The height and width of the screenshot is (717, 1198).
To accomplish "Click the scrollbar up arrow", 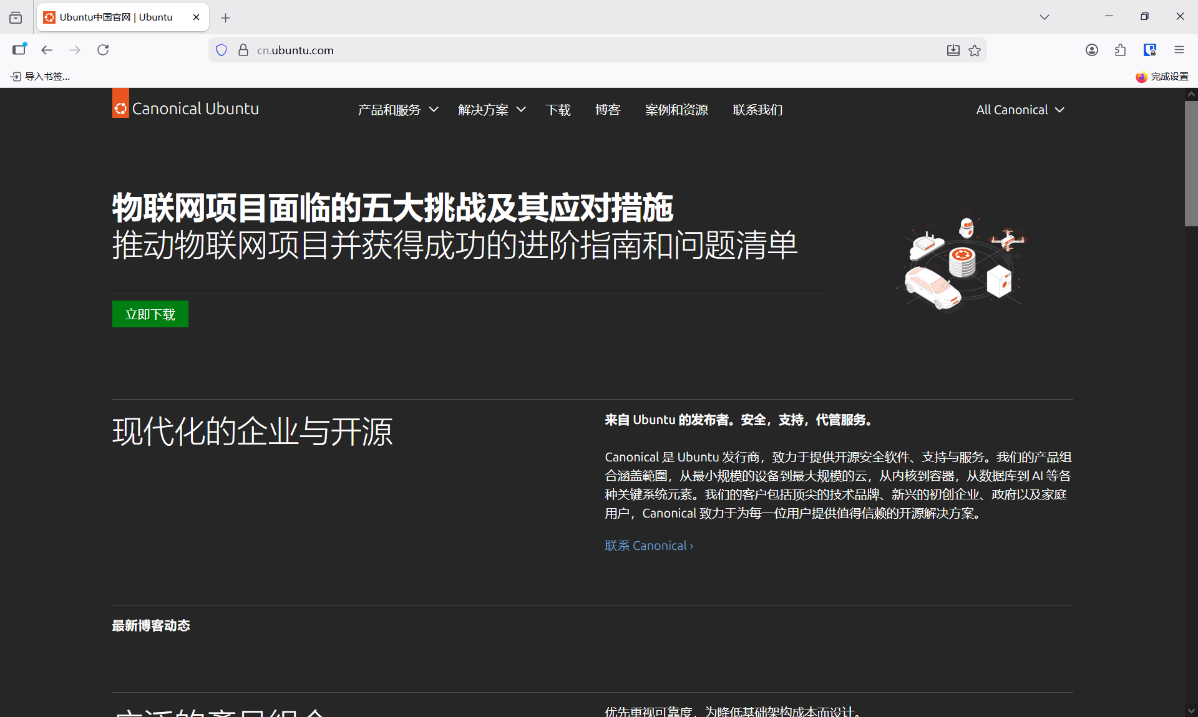I will 1191,94.
